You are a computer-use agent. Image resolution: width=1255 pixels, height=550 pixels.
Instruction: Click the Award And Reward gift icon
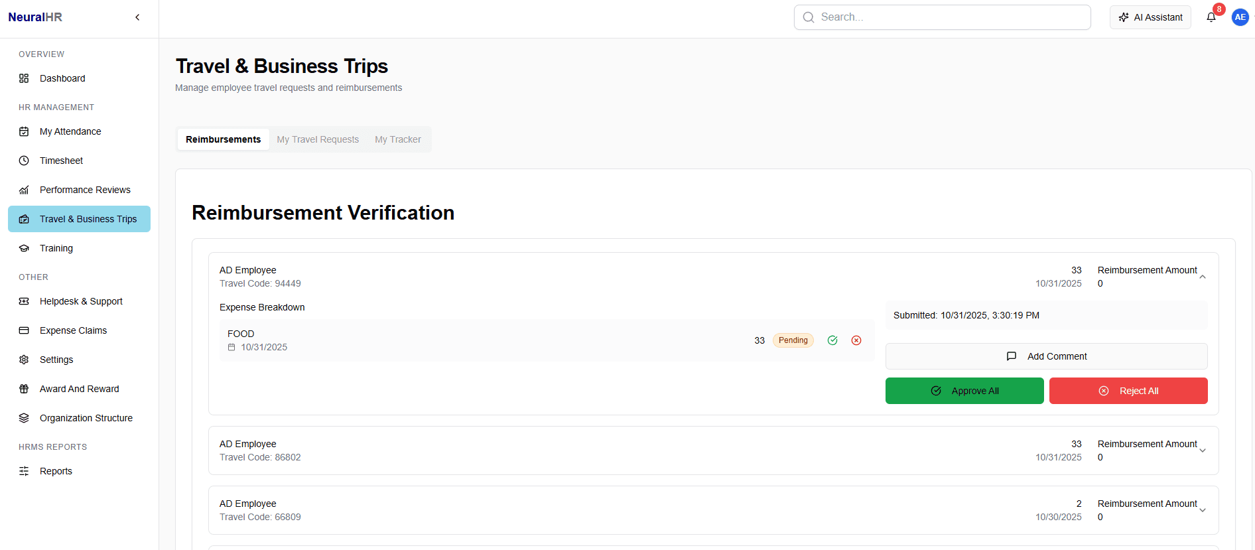pyautogui.click(x=24, y=389)
